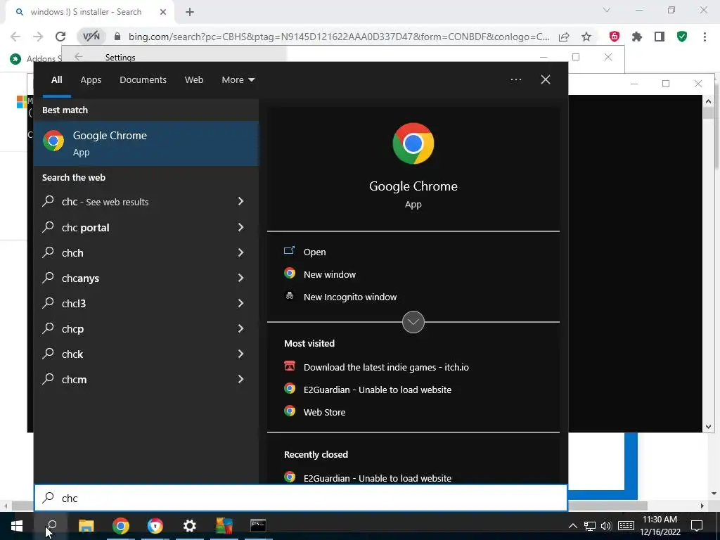Switch to the Apps search tab
Screen dimensions: 720x540
(x=91, y=80)
